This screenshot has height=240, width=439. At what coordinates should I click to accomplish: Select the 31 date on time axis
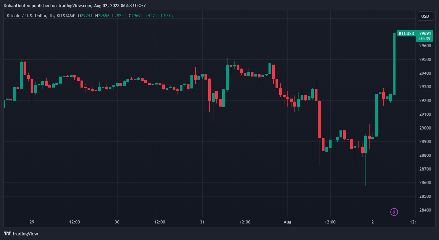[x=202, y=222]
